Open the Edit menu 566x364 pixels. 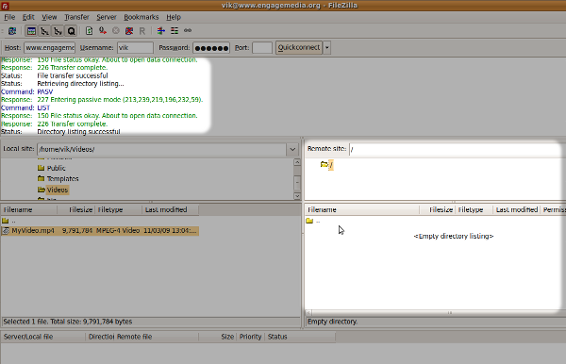pyautogui.click(x=28, y=17)
